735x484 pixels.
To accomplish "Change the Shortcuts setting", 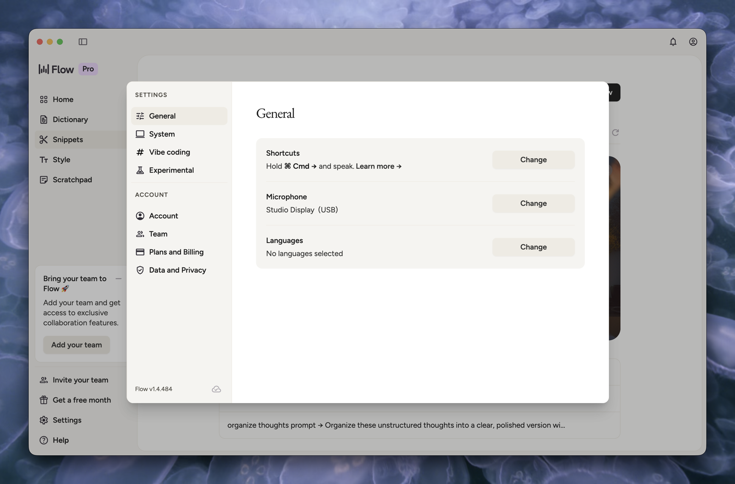I will coord(533,160).
